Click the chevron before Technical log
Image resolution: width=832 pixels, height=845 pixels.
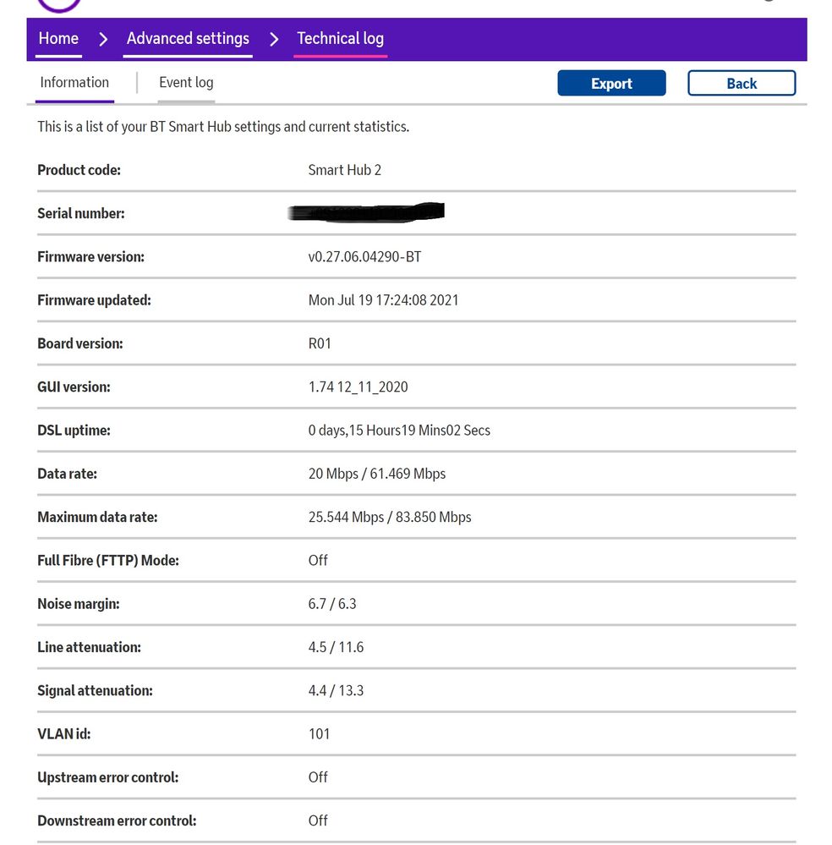pyautogui.click(x=274, y=39)
